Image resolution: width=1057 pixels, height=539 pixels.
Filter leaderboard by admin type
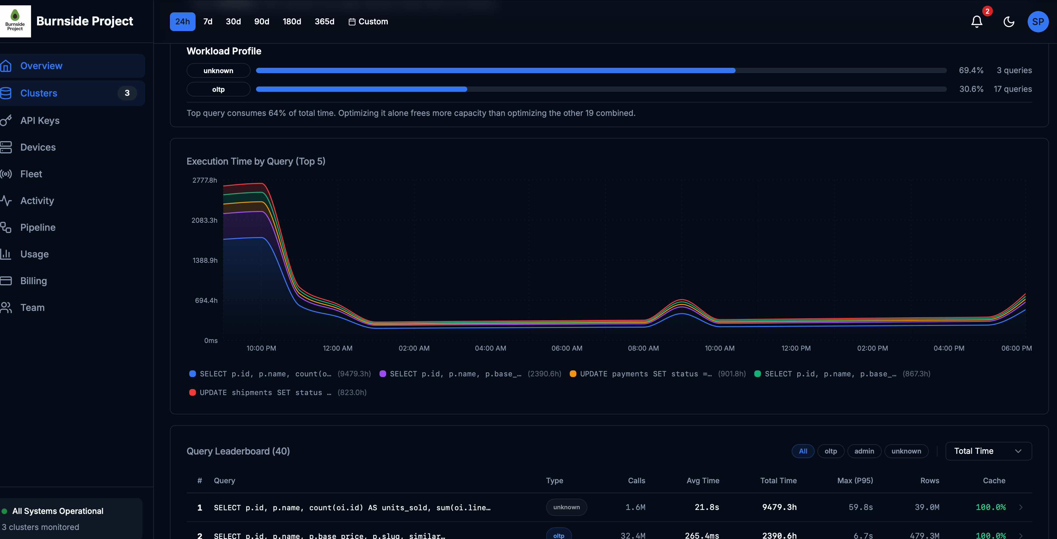click(864, 451)
